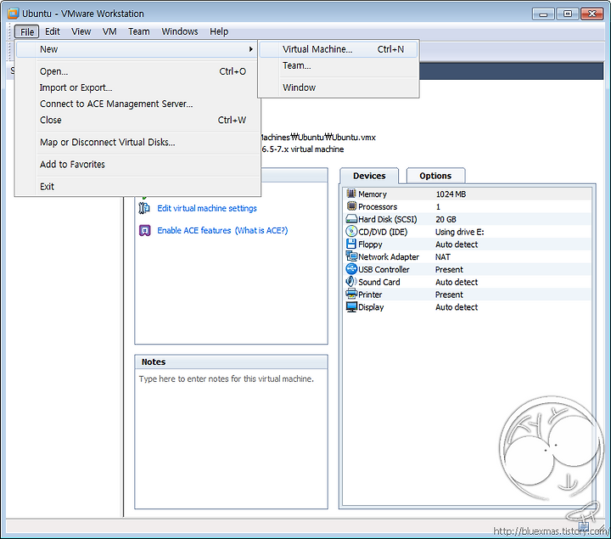Click the Edit virtual machine settings link

(x=207, y=209)
